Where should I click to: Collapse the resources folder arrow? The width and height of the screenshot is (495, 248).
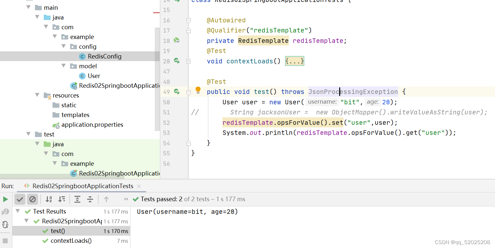[37, 95]
